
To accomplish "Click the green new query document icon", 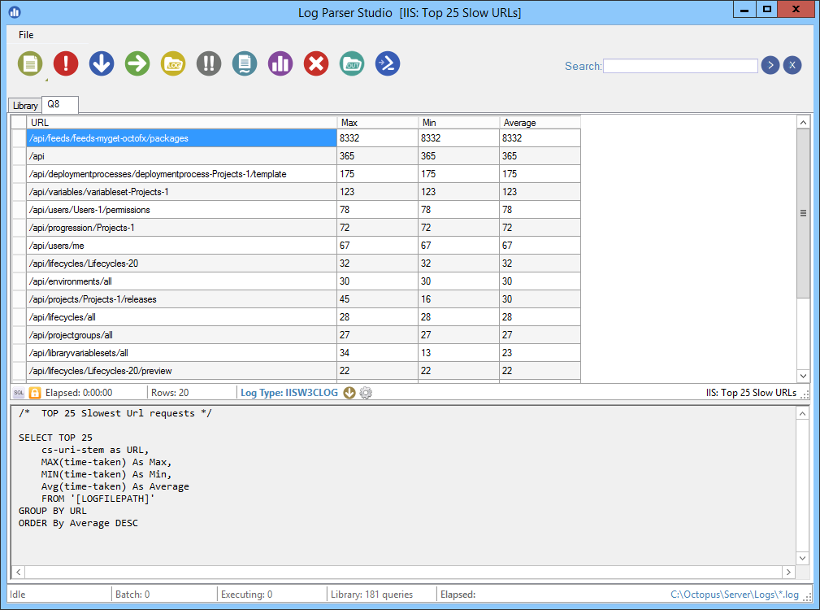I will 30,63.
